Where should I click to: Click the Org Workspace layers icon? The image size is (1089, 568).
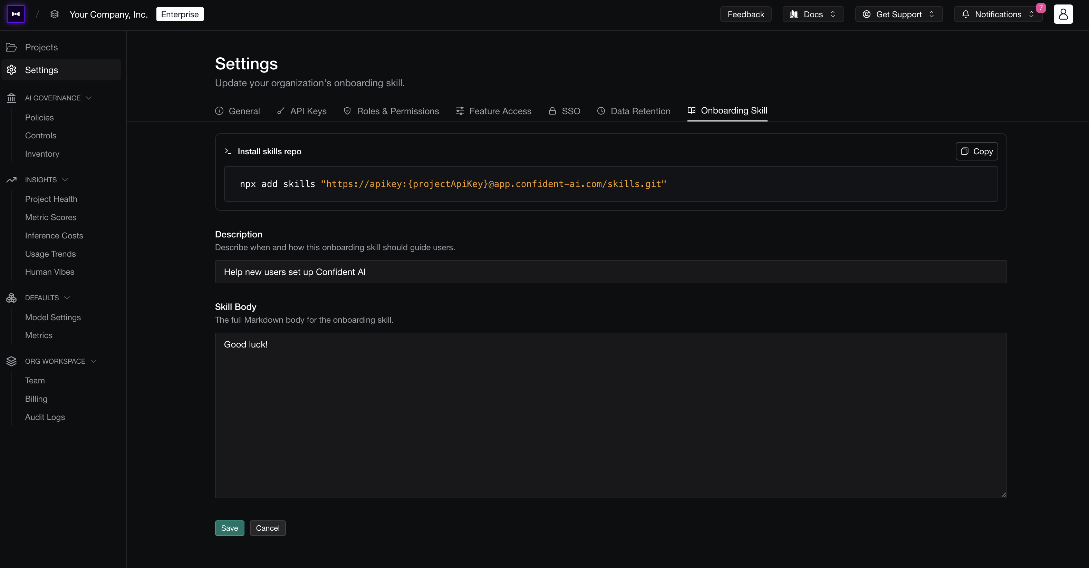pos(11,361)
